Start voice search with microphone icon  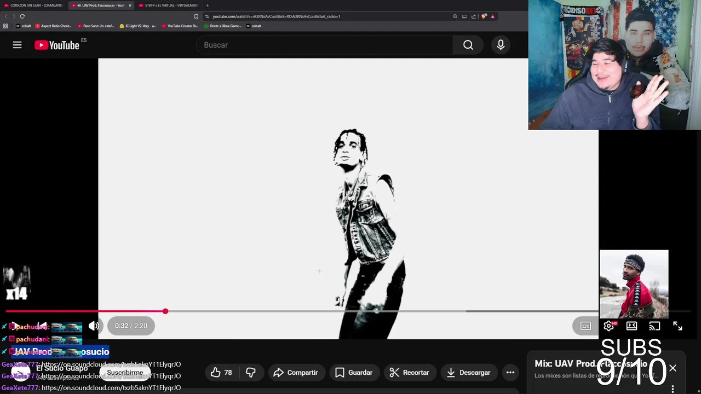click(x=501, y=45)
